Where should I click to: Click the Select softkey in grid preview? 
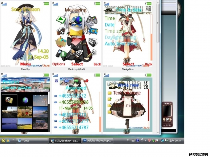[77, 64]
